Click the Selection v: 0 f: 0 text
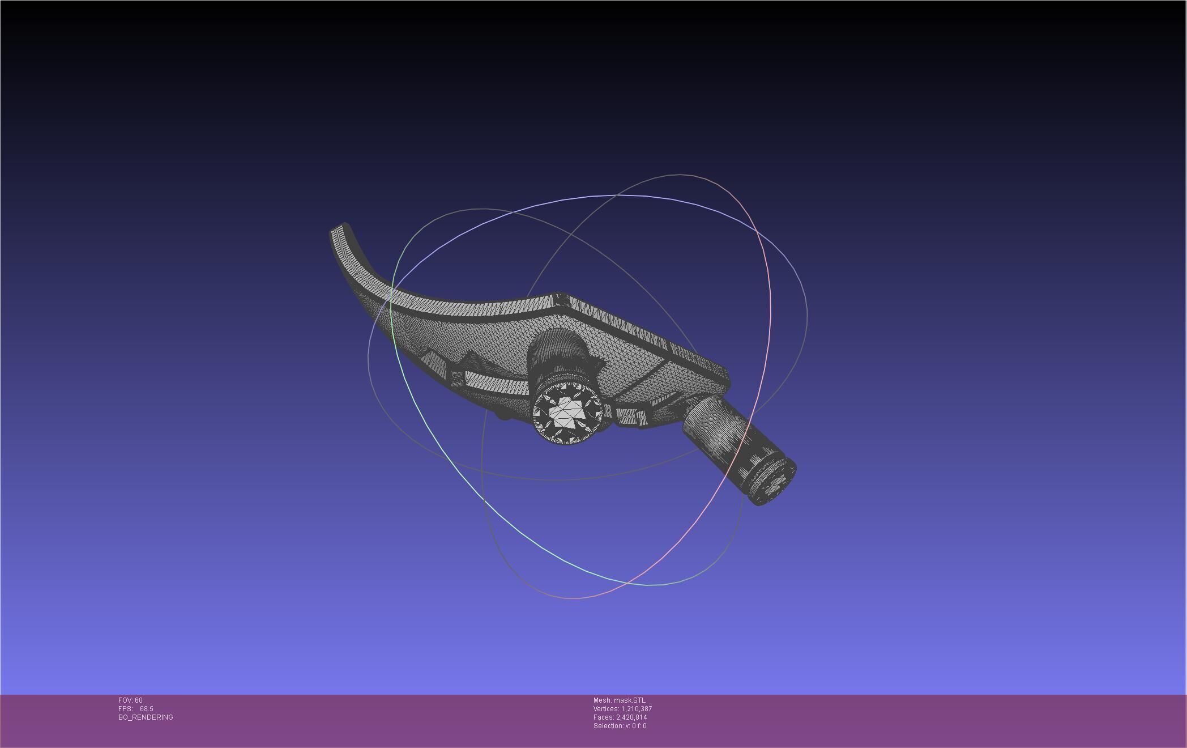1187x748 pixels. (x=620, y=726)
